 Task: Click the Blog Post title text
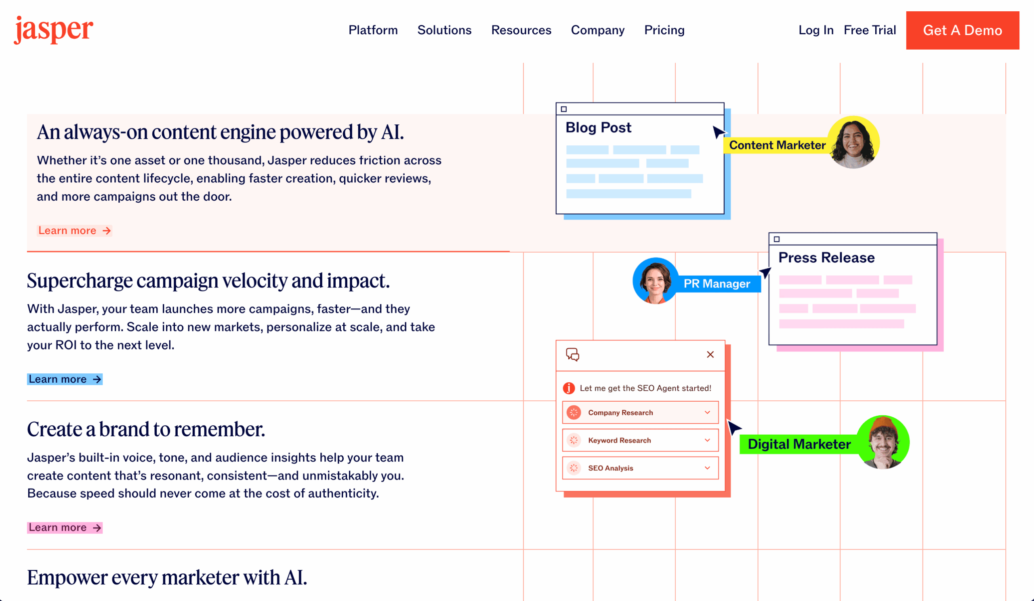(x=598, y=128)
